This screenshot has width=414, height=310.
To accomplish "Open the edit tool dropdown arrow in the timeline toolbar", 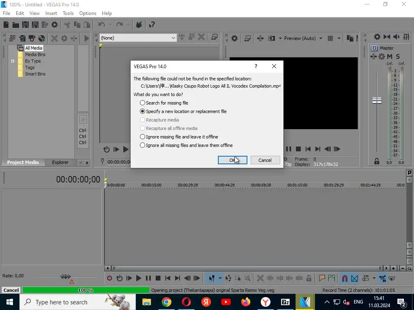I will (220, 278).
